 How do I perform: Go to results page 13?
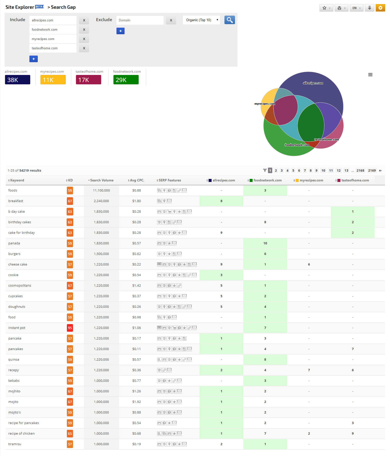pos(346,171)
